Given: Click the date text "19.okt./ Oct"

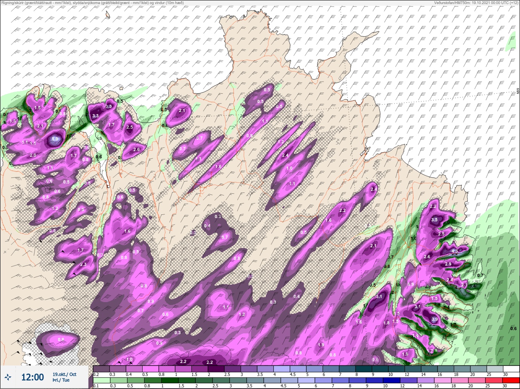Looking at the screenshot, I should point(64,374).
